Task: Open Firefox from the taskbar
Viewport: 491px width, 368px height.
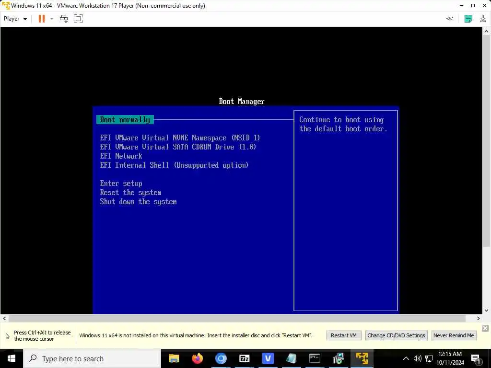Action: (197, 358)
